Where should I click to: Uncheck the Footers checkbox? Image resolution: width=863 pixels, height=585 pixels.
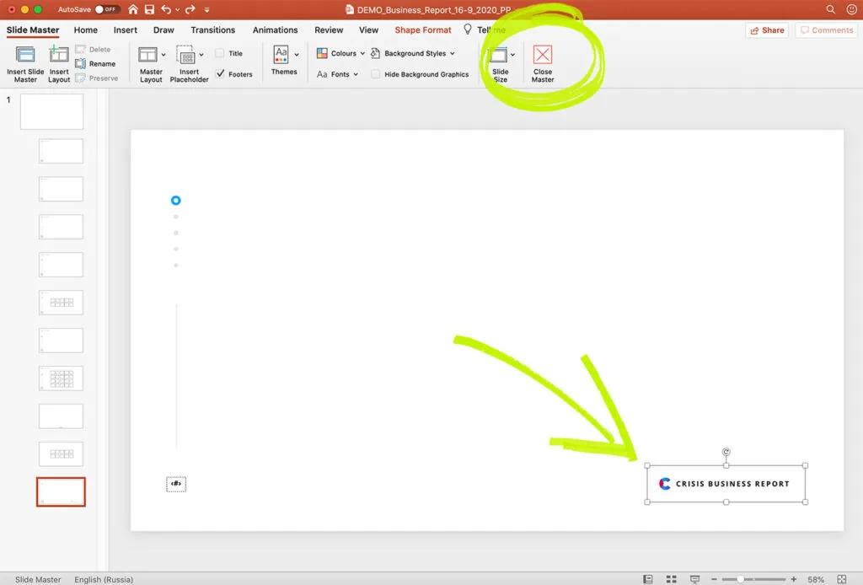(x=220, y=73)
